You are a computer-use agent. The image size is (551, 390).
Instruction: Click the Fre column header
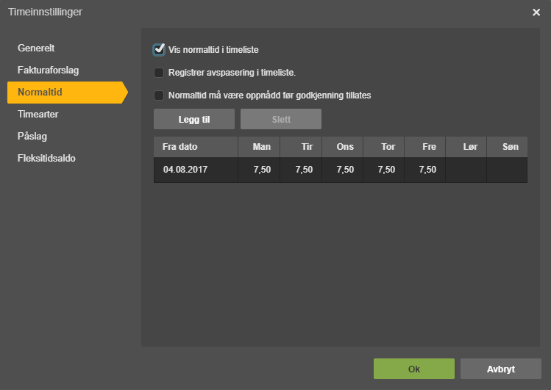[425, 147]
